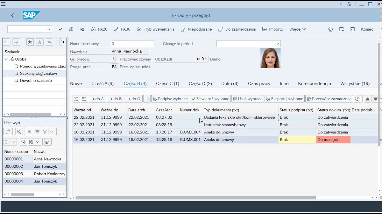Screen dimensions: 382x214
Task: Click the details magnifier icon in Lista wyst.
Action: click(19, 132)
